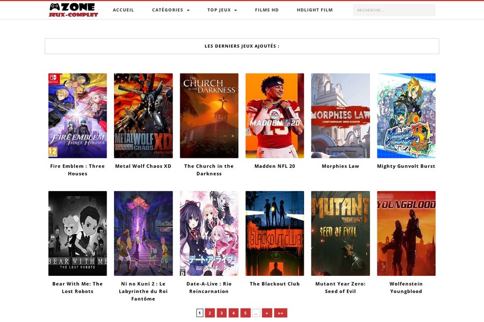Screen dimensions: 484x322
Task: Click the 'Mighty Gunvolt Burst' title link
Action: coord(406,166)
